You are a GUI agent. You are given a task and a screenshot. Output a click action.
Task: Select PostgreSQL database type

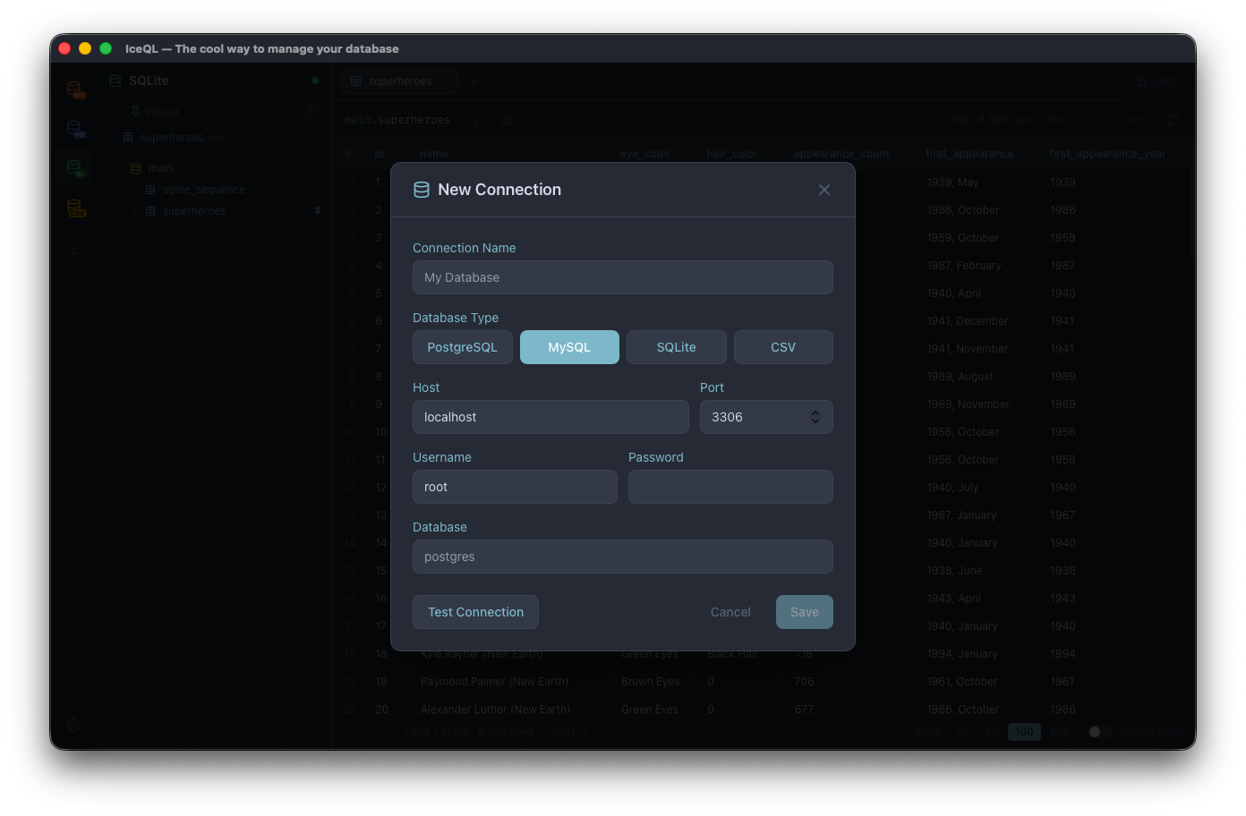point(463,347)
